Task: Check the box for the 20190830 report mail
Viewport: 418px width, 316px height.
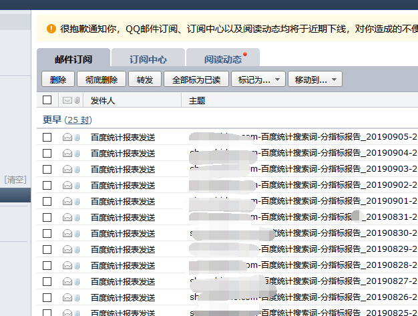Action: [x=47, y=234]
